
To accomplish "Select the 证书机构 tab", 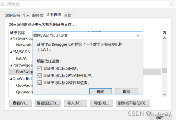I will (54, 15).
